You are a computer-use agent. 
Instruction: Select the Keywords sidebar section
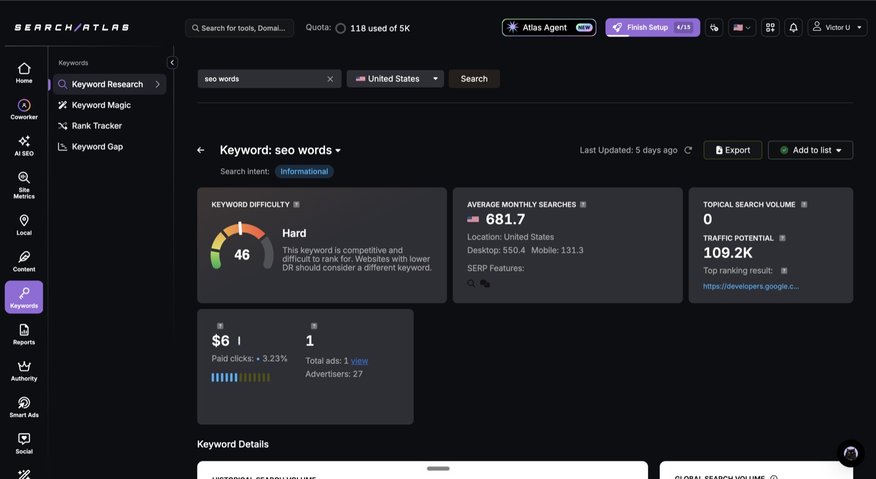click(24, 297)
